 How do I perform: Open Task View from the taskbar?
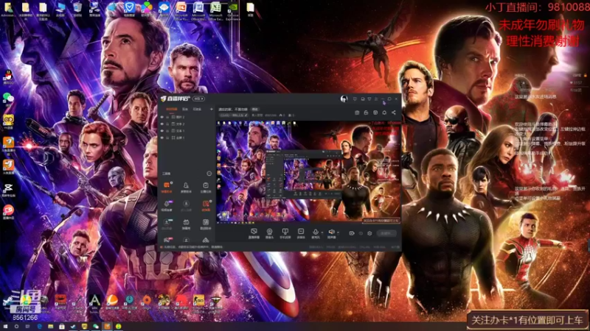(x=27, y=327)
